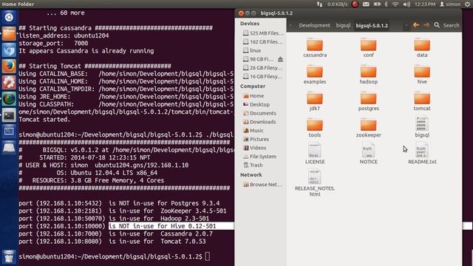Viewport: 473px width, 266px height.
Task: Open Ubuntu Dash launcher icon
Action: pos(9,17)
